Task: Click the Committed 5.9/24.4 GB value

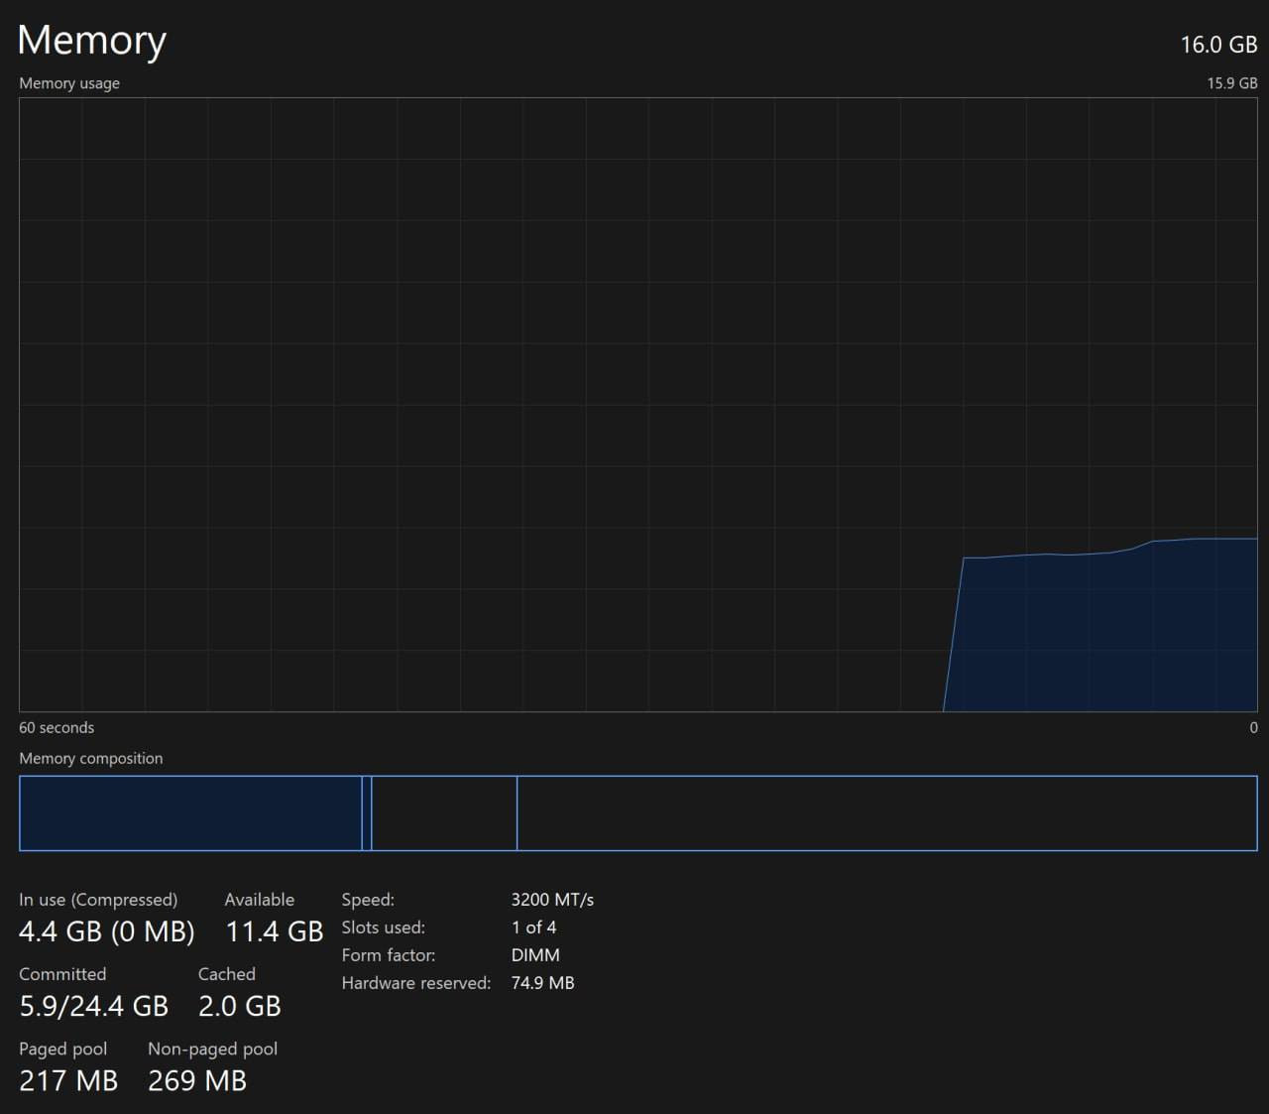Action: (93, 1006)
